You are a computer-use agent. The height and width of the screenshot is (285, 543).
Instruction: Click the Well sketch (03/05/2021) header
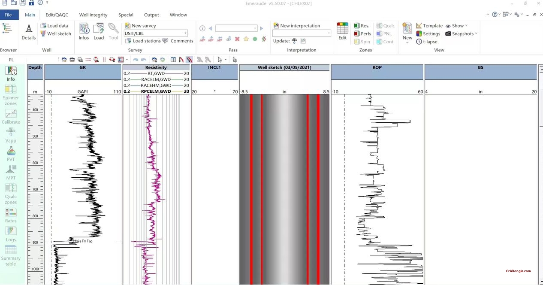[284, 67]
